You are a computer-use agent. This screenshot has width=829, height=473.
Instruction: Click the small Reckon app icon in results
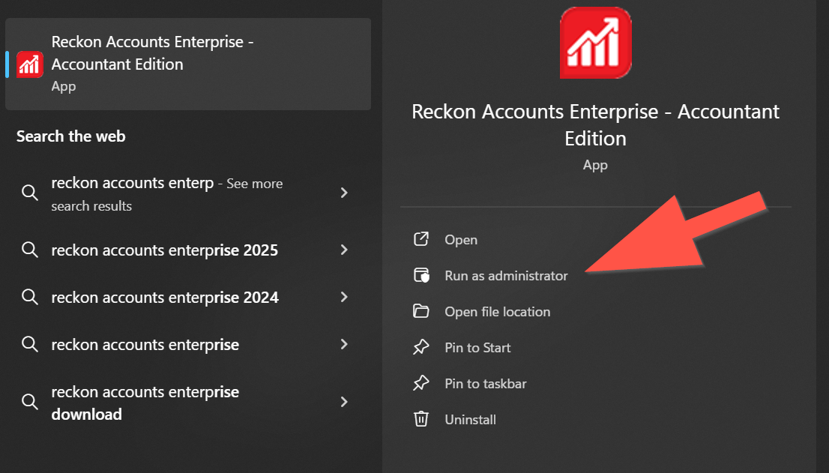pos(30,64)
